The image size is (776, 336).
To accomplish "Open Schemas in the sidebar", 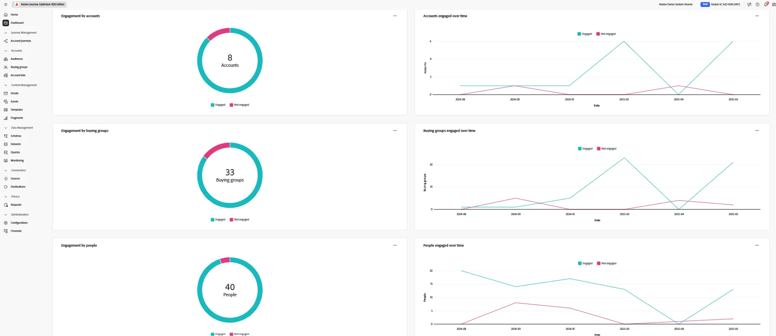I will click(x=12, y=136).
